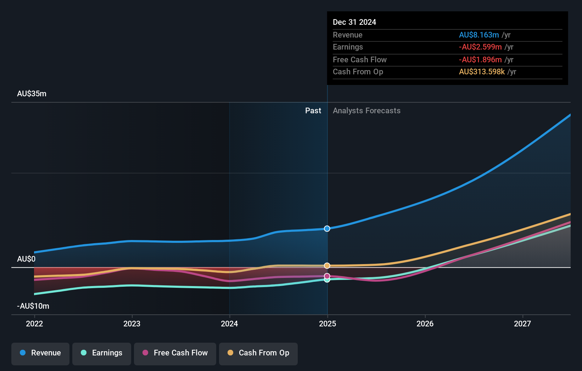Select the blue Revenue data point marker
Viewport: 582px width, 371px height.
coord(326,228)
